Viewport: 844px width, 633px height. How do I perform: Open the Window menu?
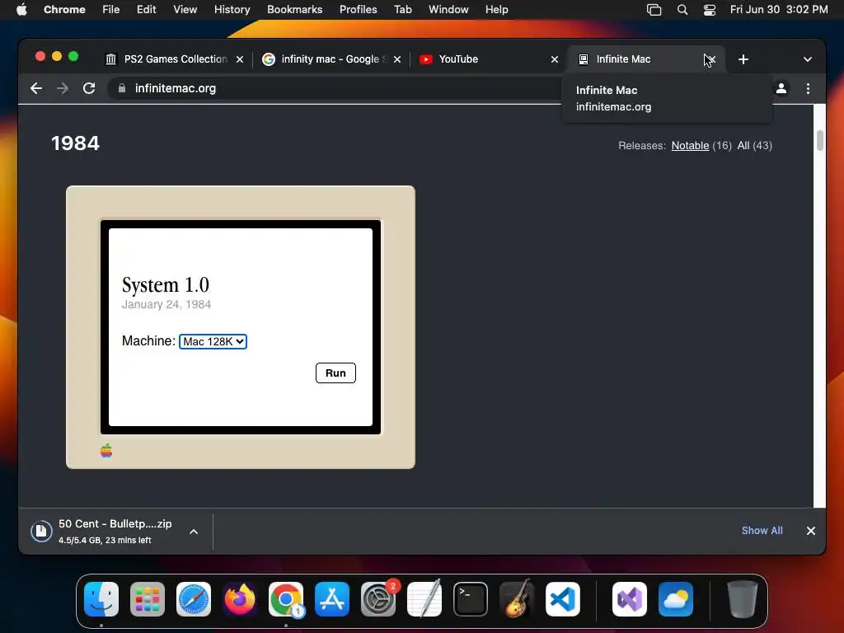click(448, 10)
